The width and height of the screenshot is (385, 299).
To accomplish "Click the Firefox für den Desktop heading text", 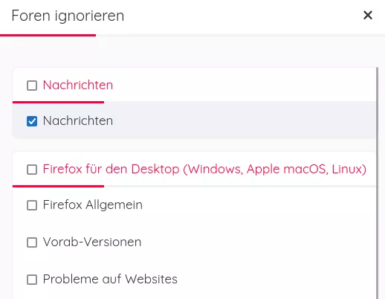I will pos(204,170).
